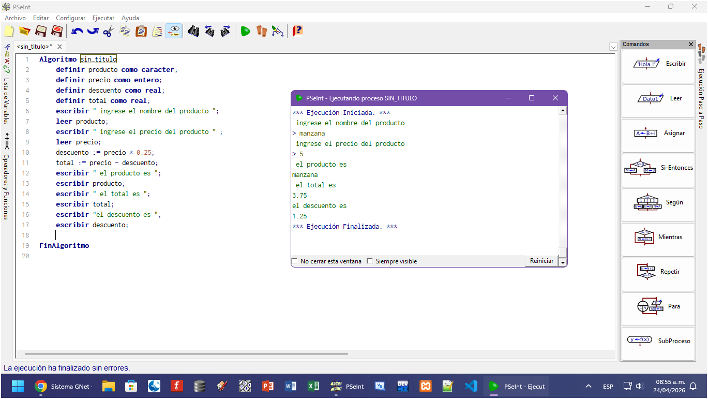708x399 pixels.
Task: Expand the 'Lista de Variables' side panel
Action: pos(7,101)
